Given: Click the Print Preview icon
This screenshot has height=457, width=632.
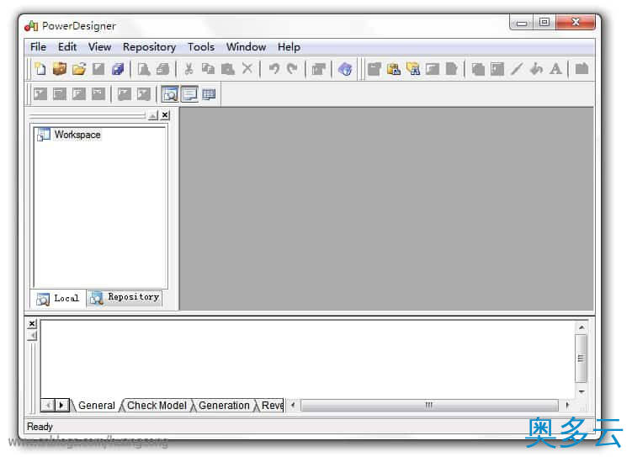Looking at the screenshot, I should pos(144,69).
